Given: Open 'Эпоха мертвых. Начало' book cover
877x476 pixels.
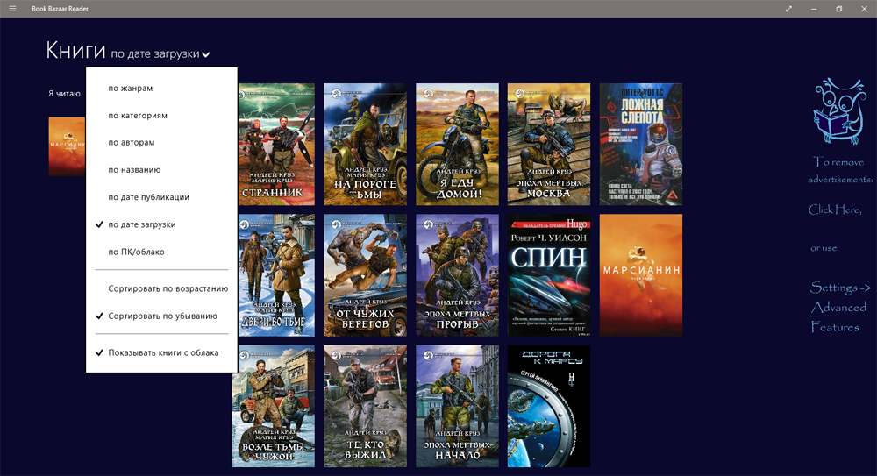Looking at the screenshot, I should click(457, 406).
